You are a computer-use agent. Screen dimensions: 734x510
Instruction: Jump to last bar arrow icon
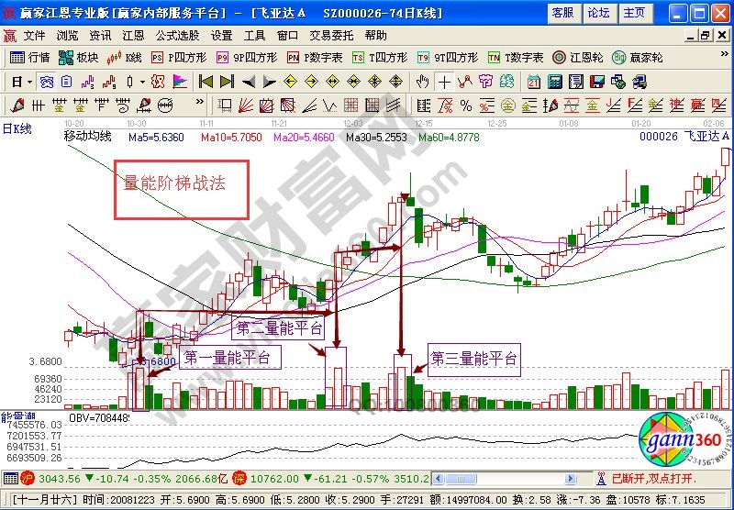point(227,81)
